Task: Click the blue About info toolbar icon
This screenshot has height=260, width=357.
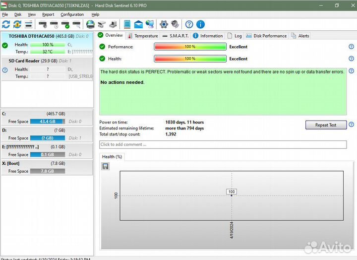Action: click(201, 24)
